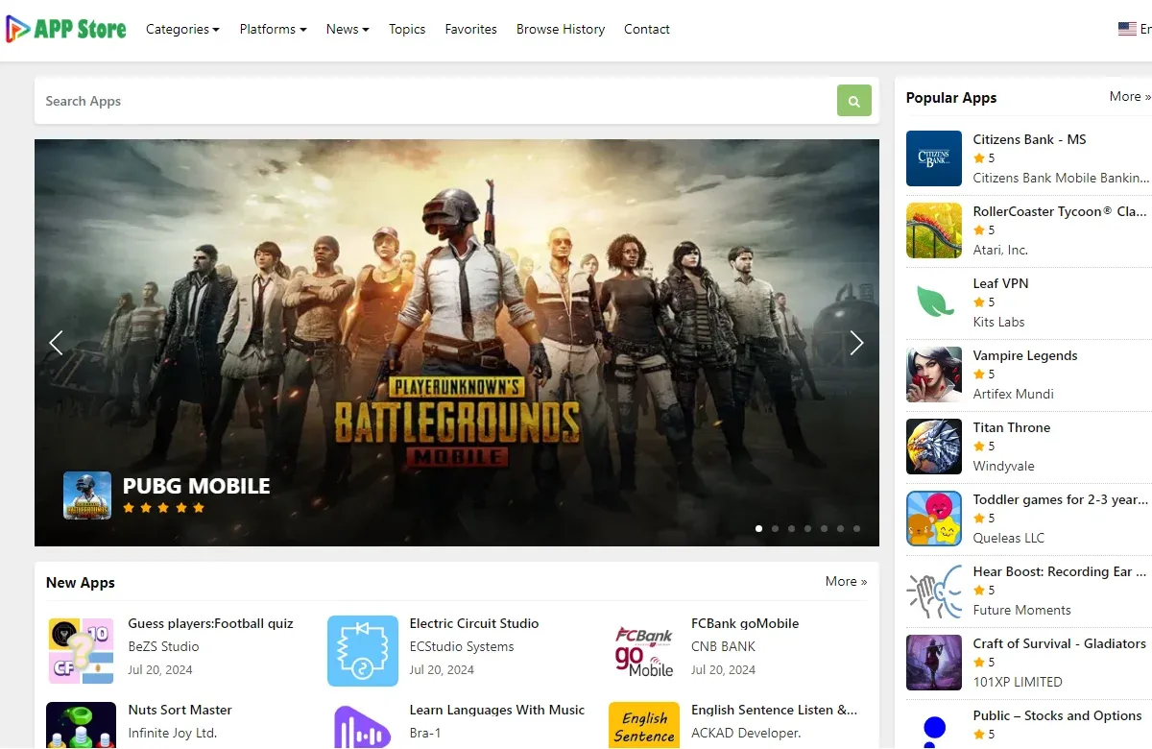Screen dimensions: 1152x749
Task: Click the New Apps section heading
Action: pos(81,582)
